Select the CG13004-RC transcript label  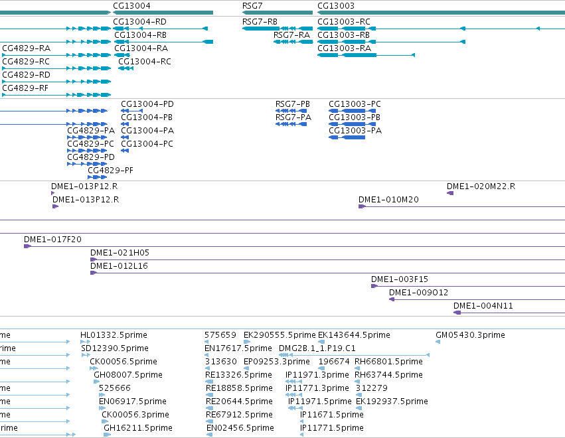[x=145, y=62]
